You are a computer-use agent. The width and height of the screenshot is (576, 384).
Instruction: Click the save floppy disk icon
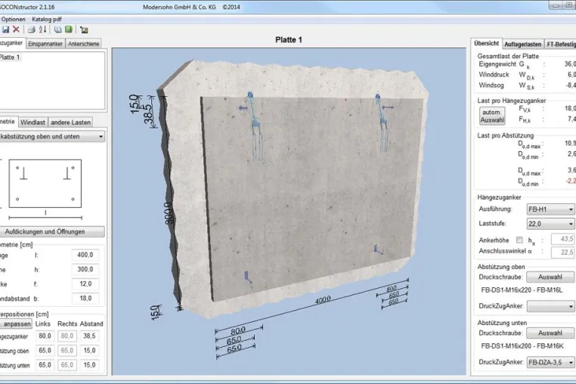point(5,29)
